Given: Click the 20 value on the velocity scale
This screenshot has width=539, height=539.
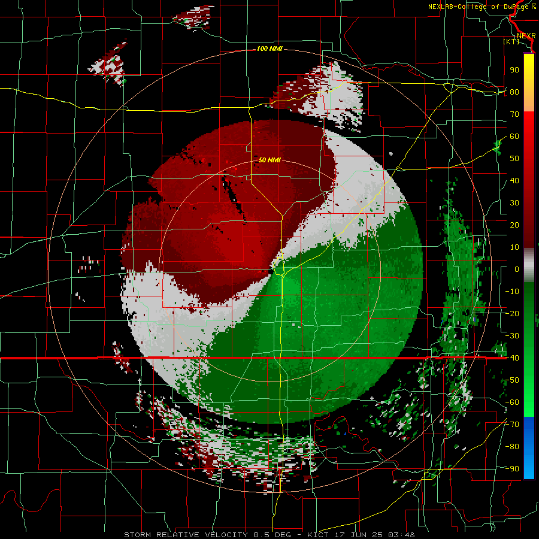Looking at the screenshot, I should coord(514,225).
